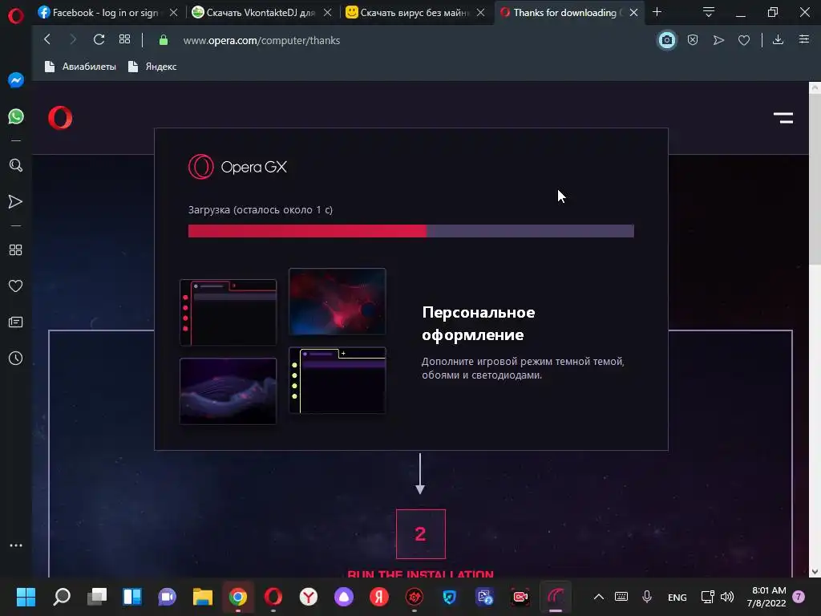Select the purple waves wallpaper thumbnail
This screenshot has height=616, width=821.
[228, 391]
